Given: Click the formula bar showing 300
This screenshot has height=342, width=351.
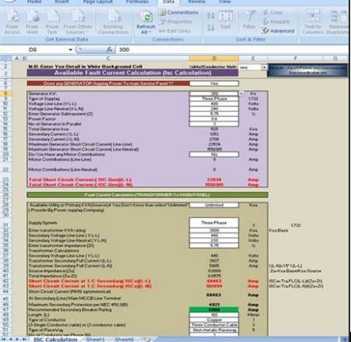Looking at the screenshot, I should click(x=231, y=49).
